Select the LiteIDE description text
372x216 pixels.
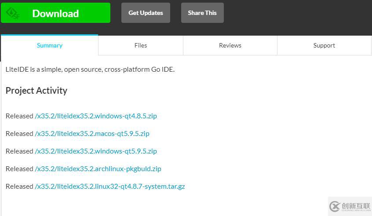pyautogui.click(x=90, y=70)
